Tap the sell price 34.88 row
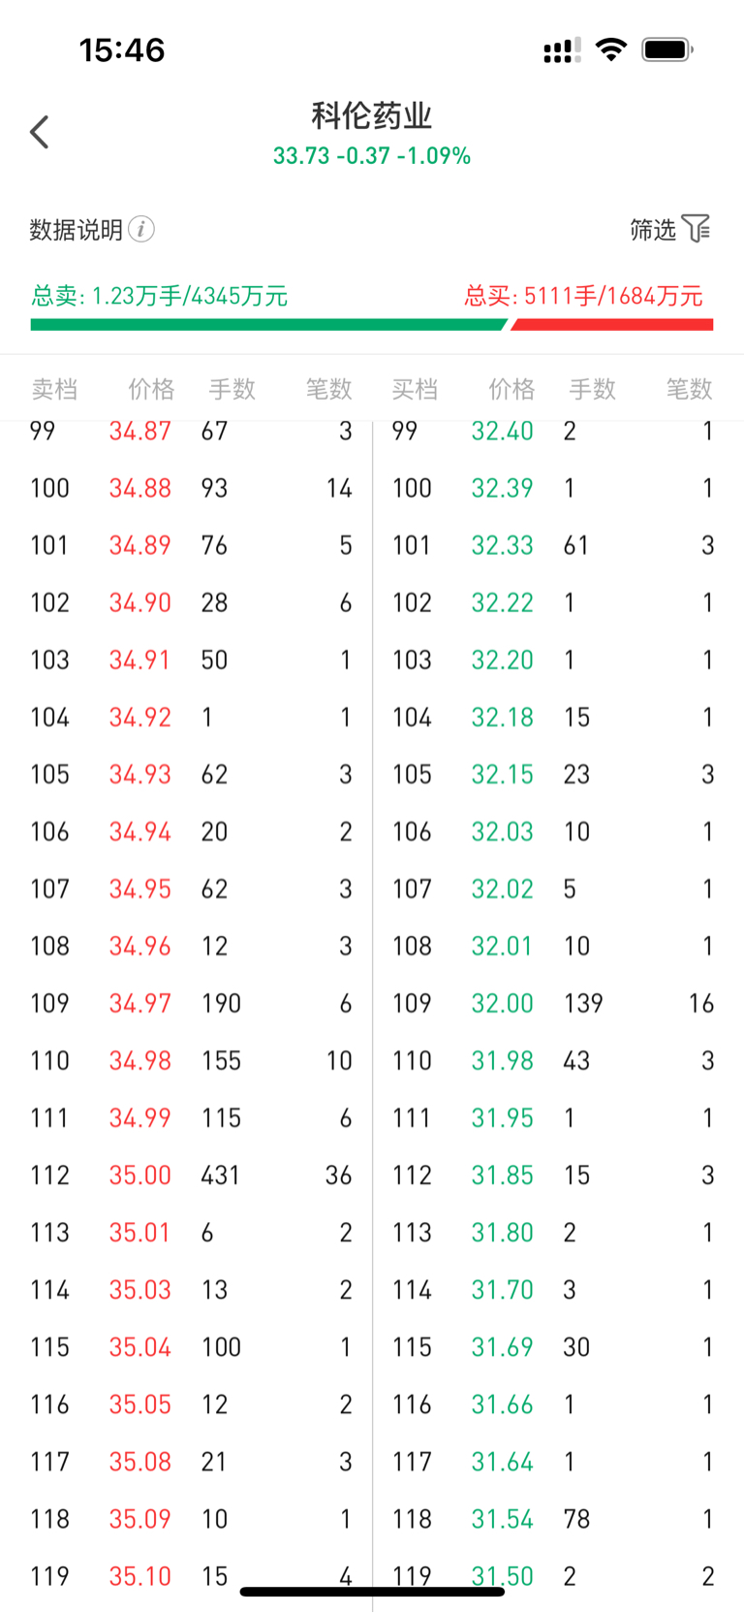The image size is (744, 1613). pyautogui.click(x=139, y=488)
